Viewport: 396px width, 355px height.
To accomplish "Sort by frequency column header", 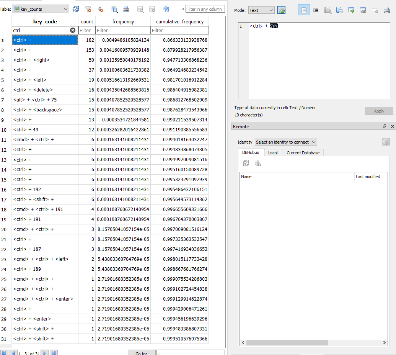I will (123, 21).
